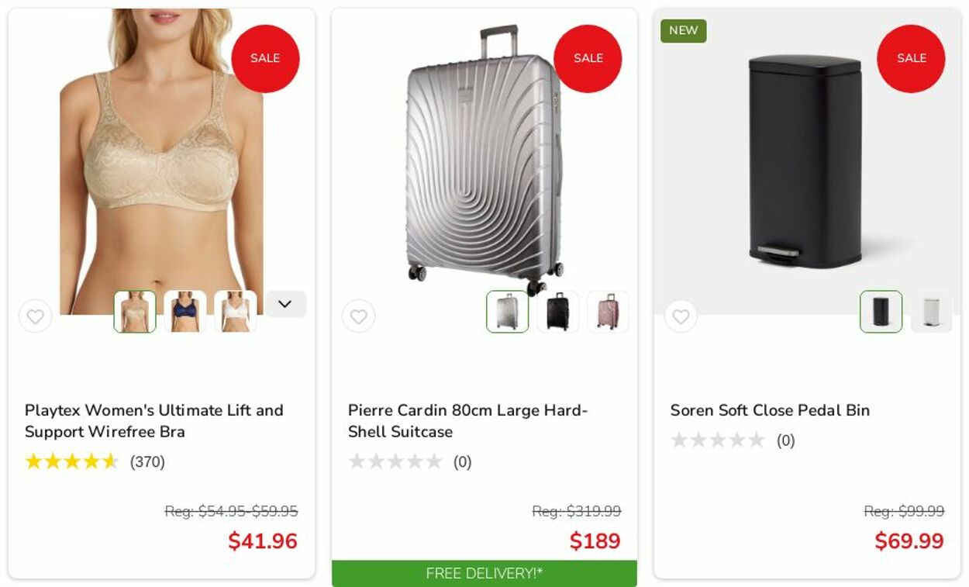
Task: Select the white pedal bin variant
Action: coord(931,312)
